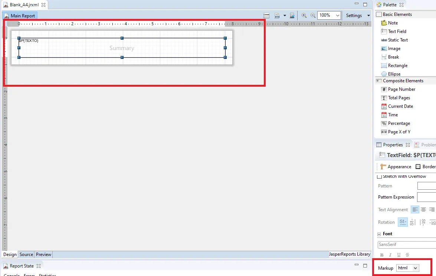
Task: Collapse the Font section
Action: tap(379, 234)
